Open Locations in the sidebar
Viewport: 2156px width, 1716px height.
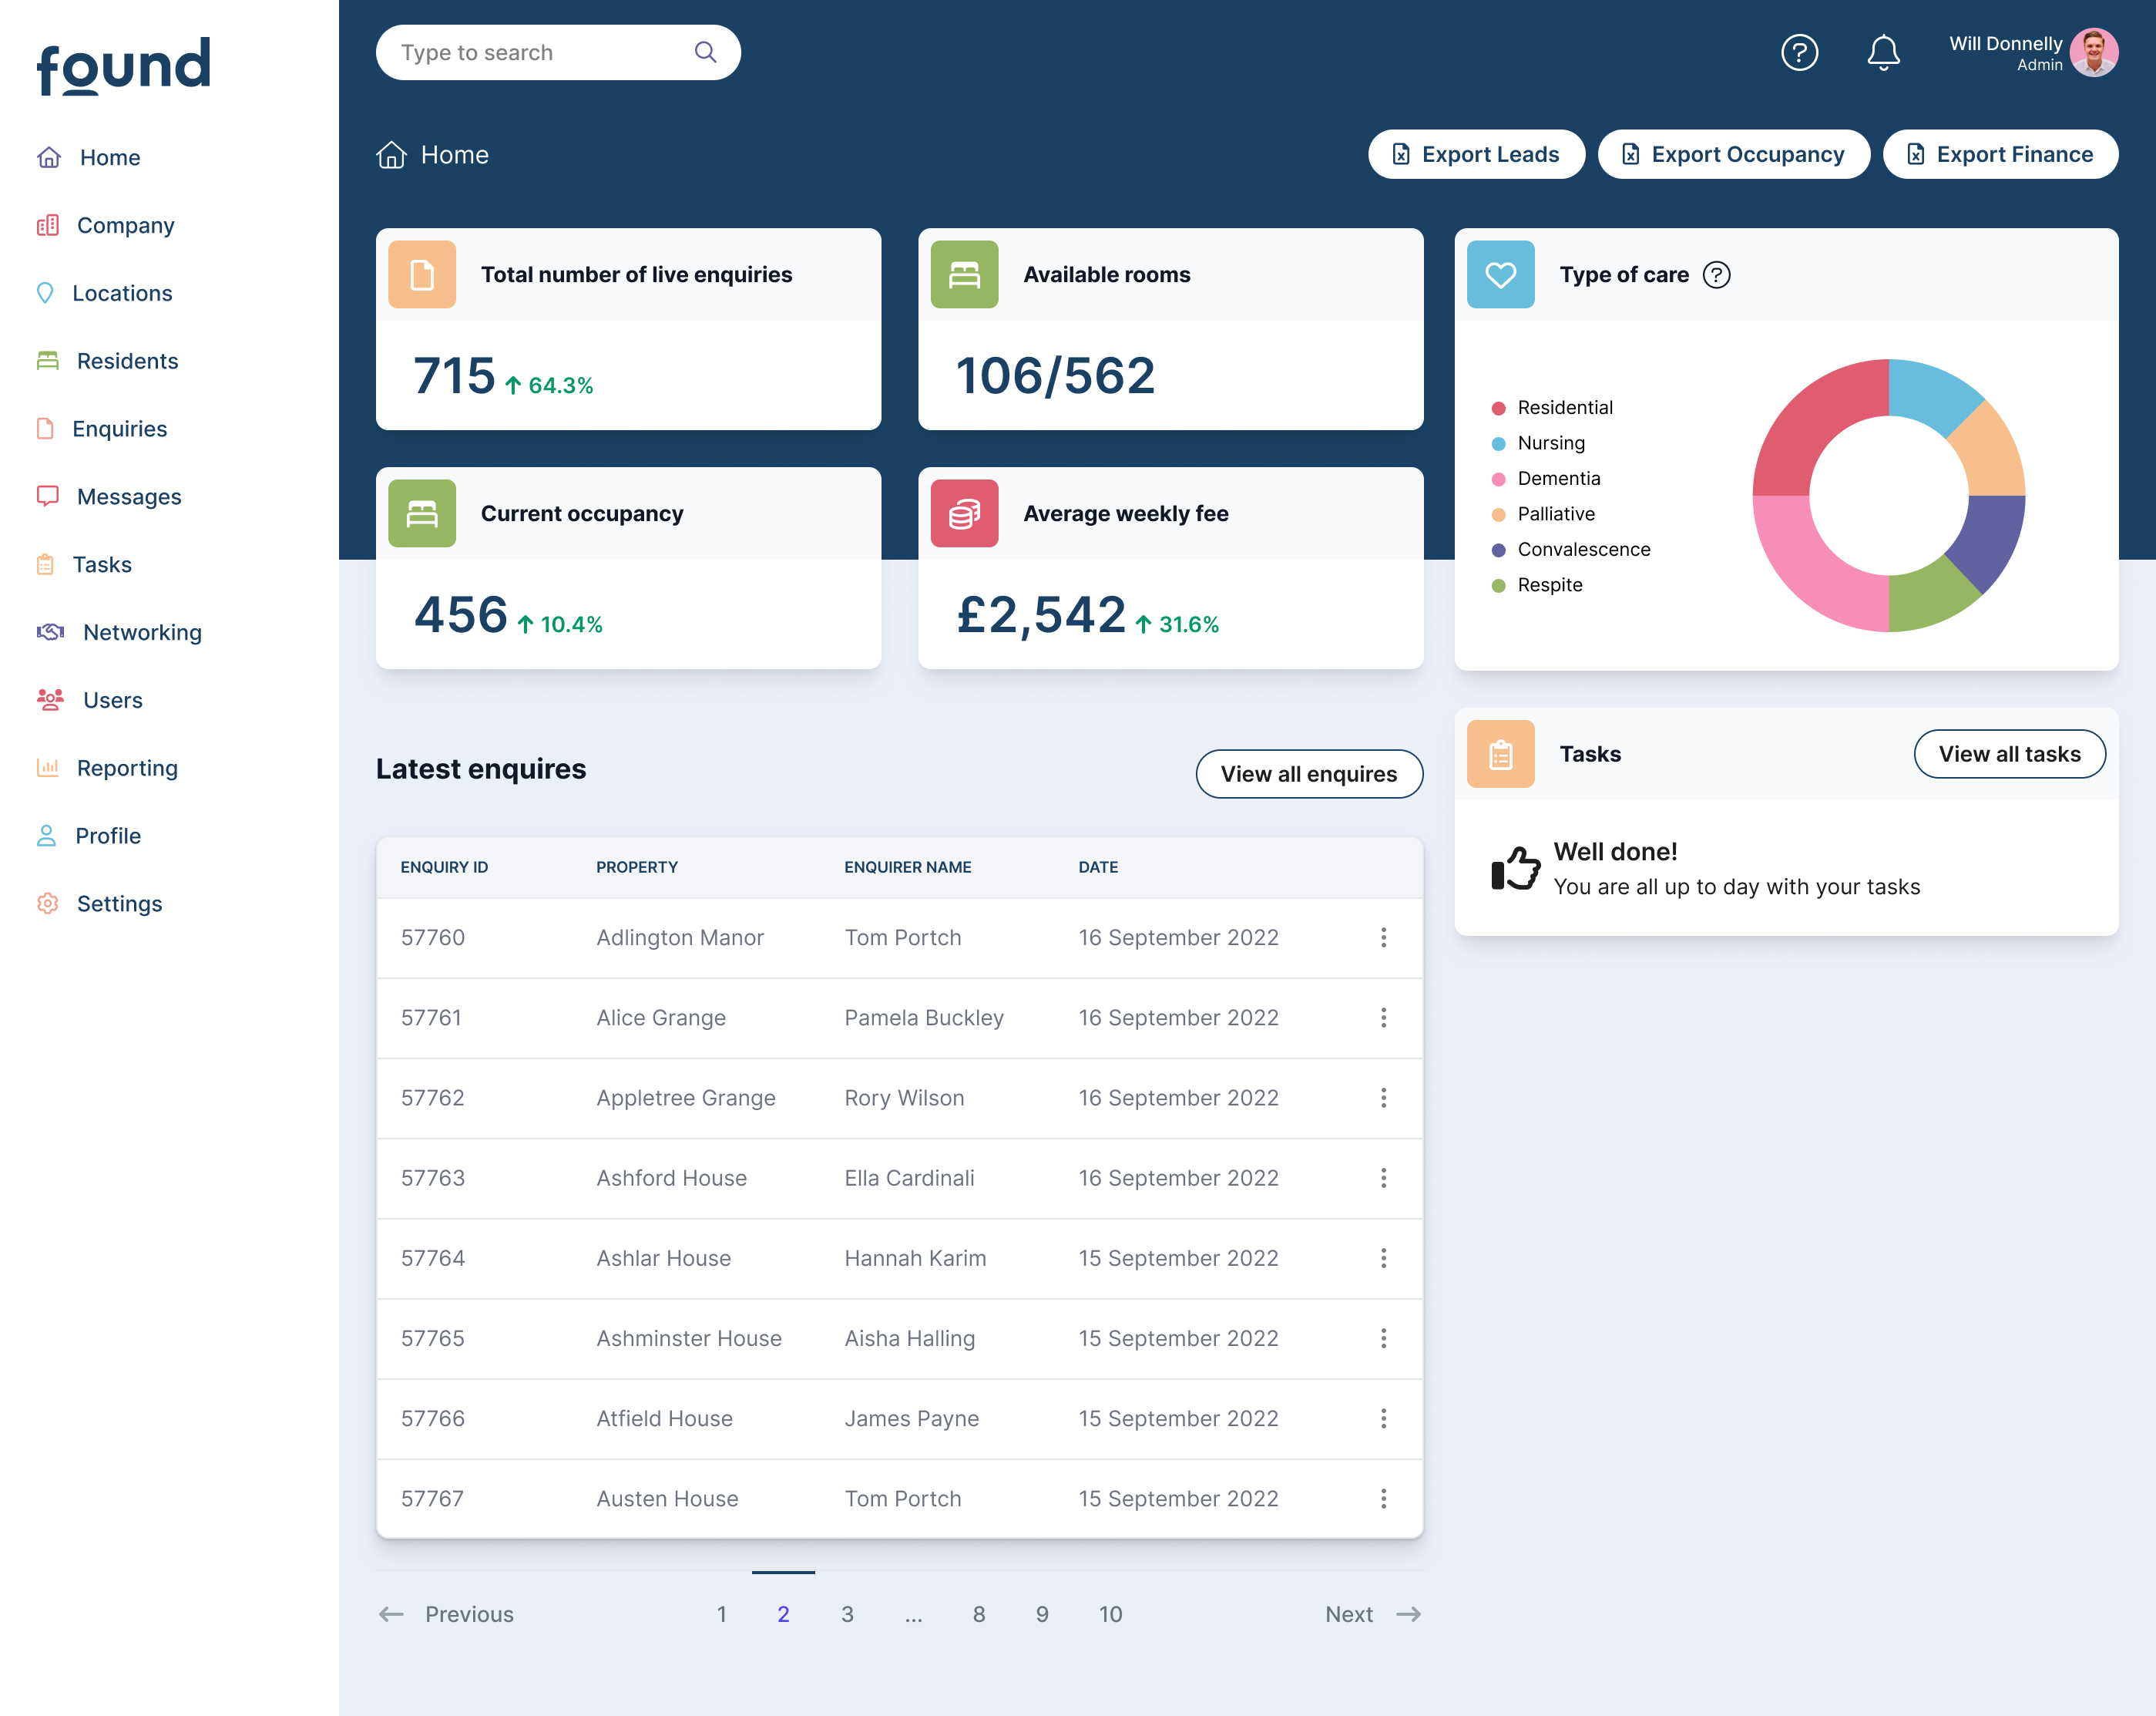pyautogui.click(x=104, y=293)
